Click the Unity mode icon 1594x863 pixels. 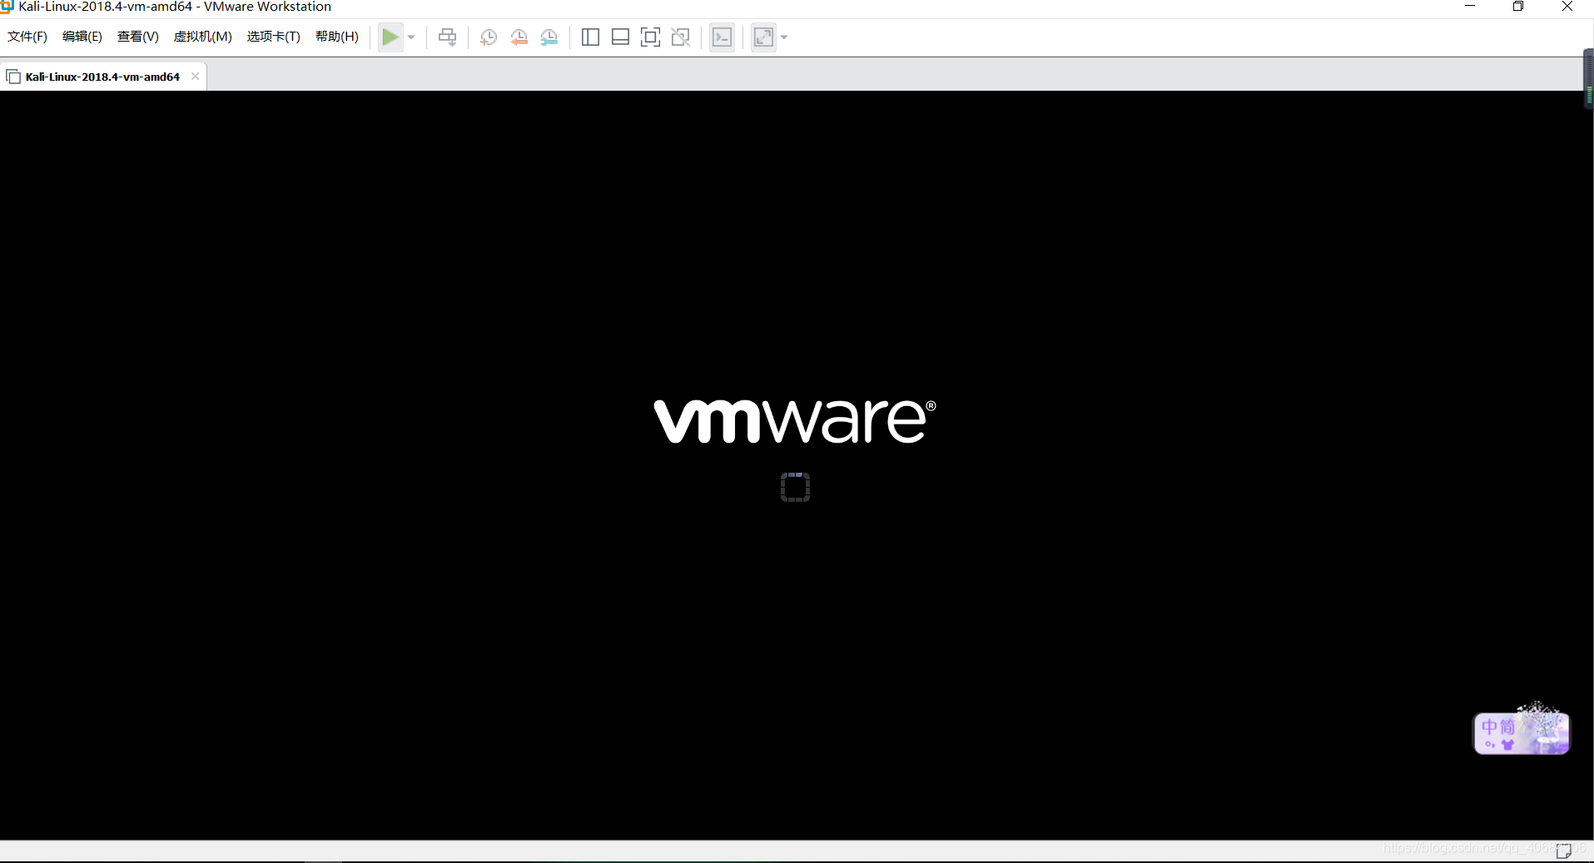(681, 37)
